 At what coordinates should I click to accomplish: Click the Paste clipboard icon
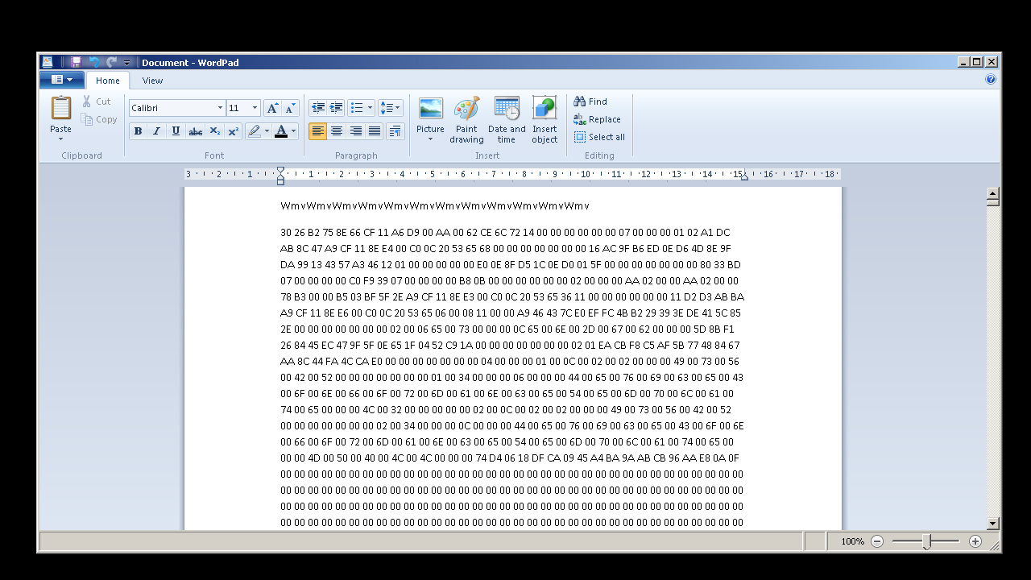coord(61,108)
